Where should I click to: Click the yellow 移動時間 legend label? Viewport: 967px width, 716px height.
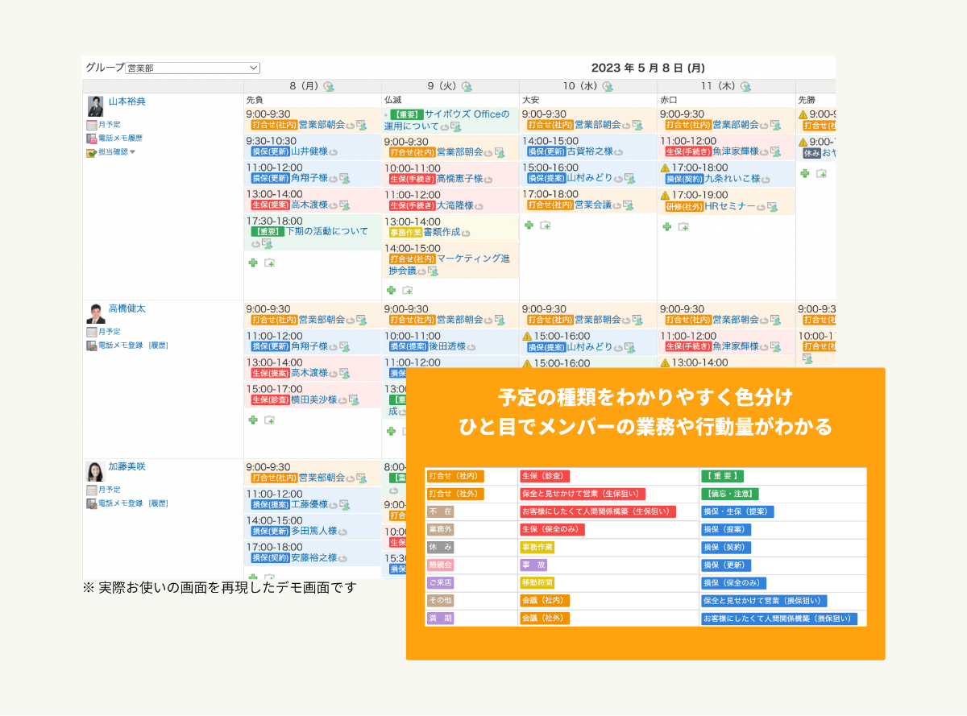pyautogui.click(x=537, y=582)
